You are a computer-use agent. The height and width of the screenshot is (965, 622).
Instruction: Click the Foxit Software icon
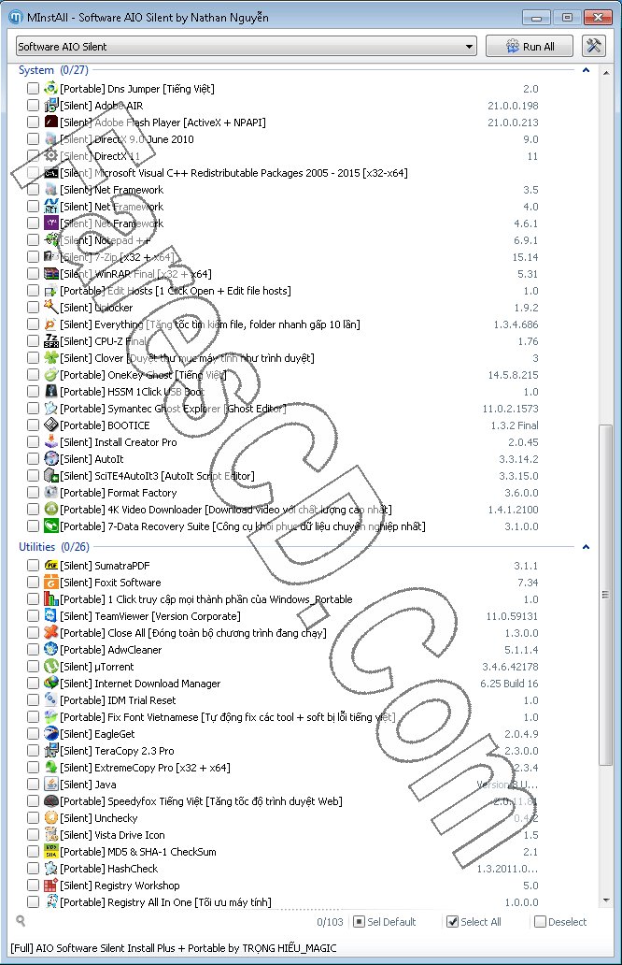point(51,583)
